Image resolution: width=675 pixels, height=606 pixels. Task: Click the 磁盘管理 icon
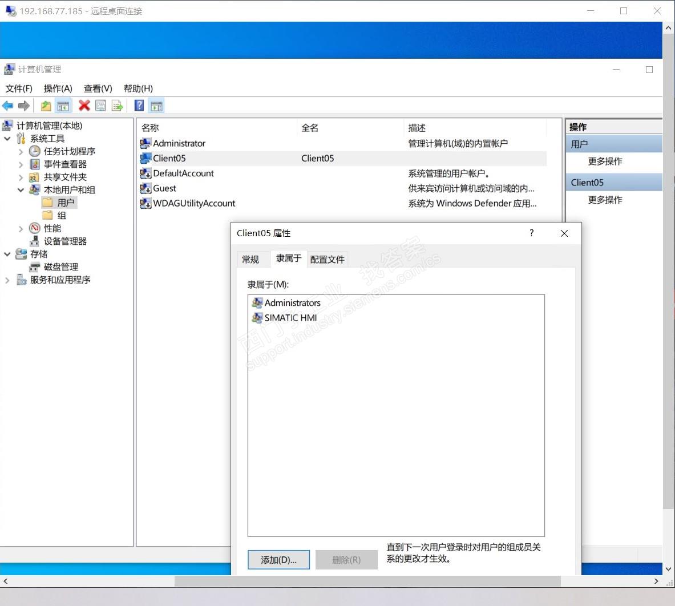(34, 267)
